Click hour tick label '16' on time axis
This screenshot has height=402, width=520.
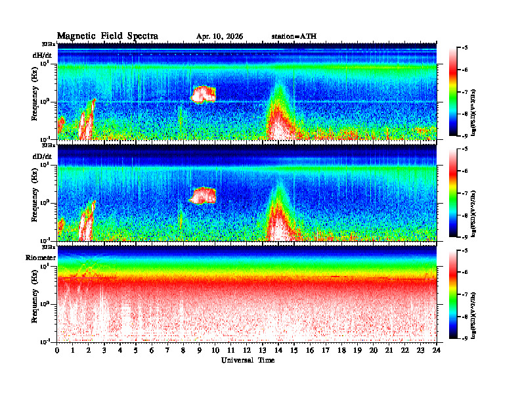pyautogui.click(x=310, y=351)
